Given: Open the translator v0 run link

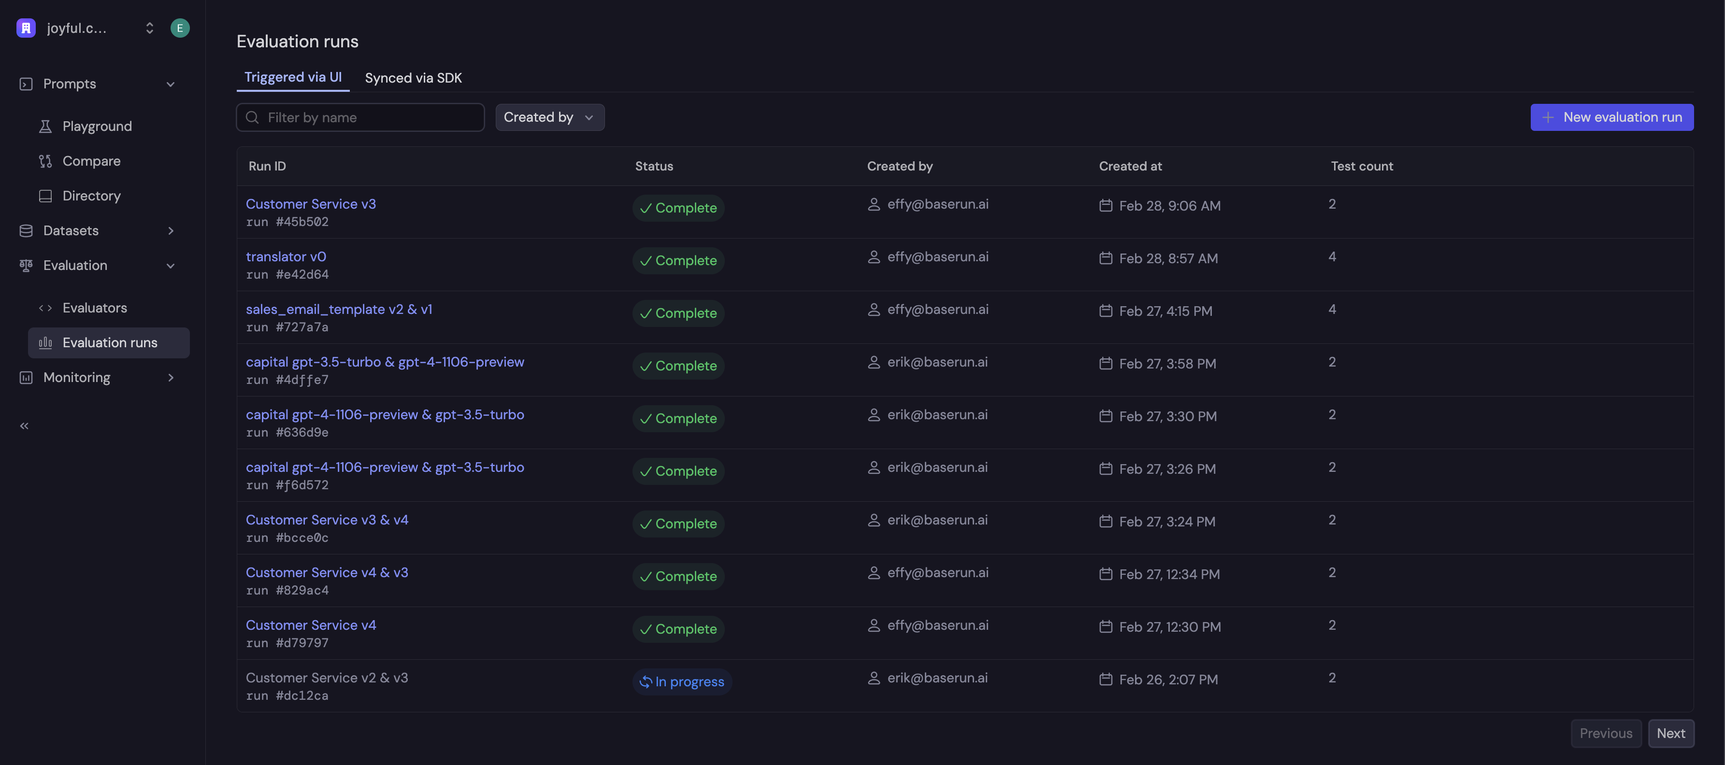Looking at the screenshot, I should point(285,257).
